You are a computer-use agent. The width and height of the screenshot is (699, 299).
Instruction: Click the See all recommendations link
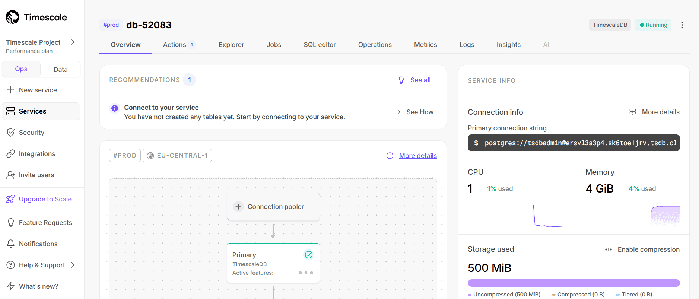pyautogui.click(x=420, y=80)
